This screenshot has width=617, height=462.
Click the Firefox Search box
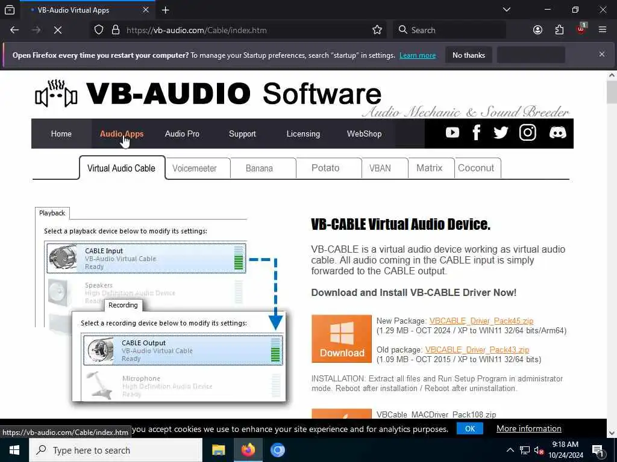[x=449, y=30]
